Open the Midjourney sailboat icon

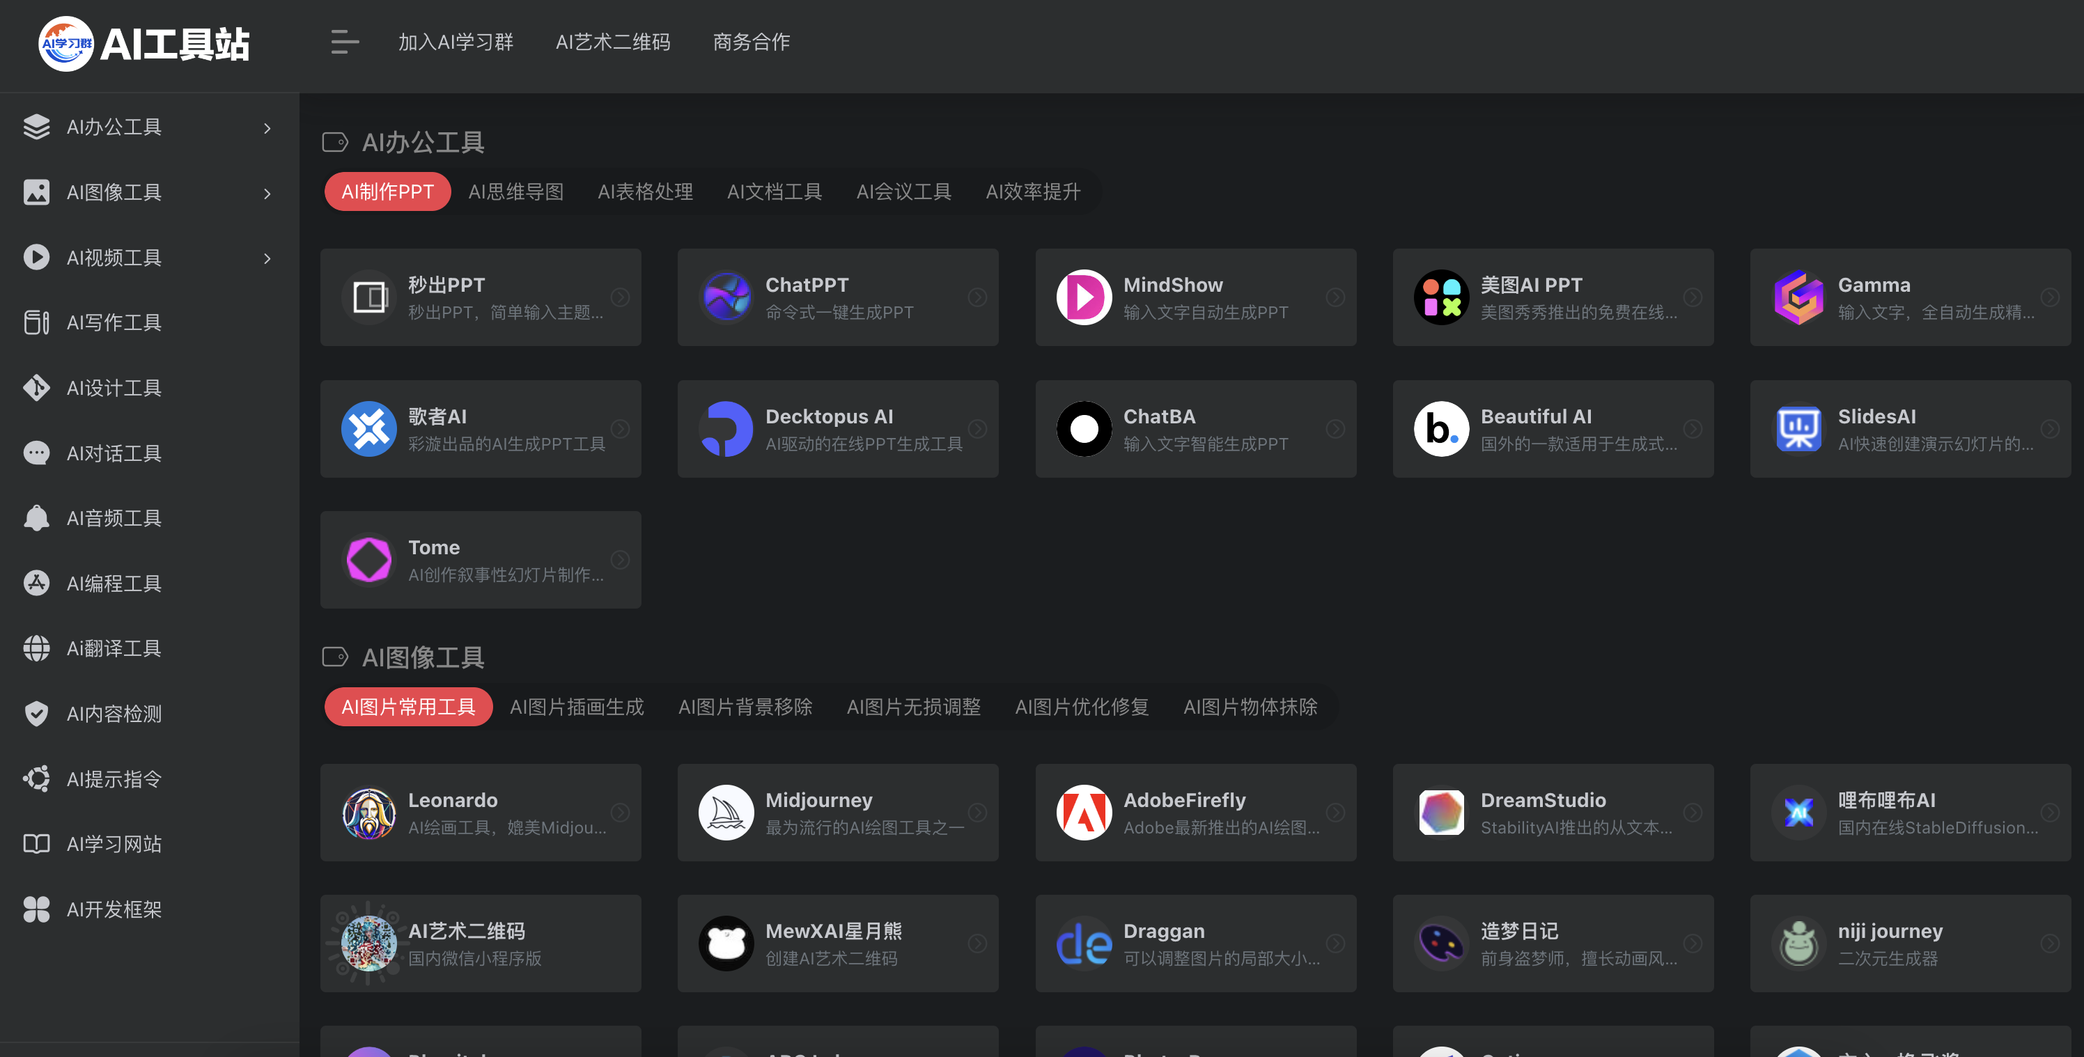pos(726,813)
